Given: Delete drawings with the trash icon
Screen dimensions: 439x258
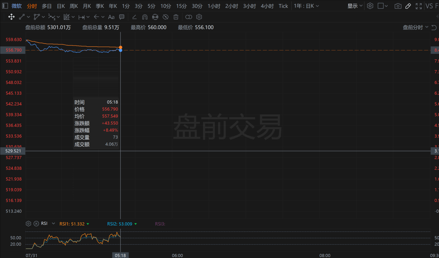Looking at the screenshot, I should point(176,17).
